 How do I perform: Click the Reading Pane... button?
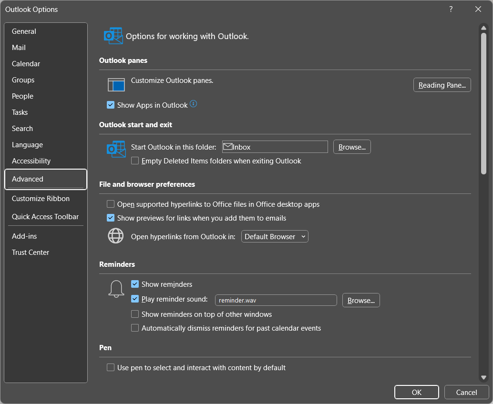pos(442,85)
